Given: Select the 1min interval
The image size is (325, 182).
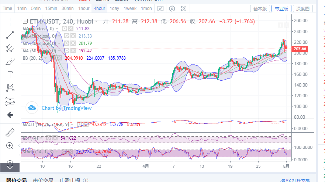Looking at the screenshot, I should coord(22,8).
